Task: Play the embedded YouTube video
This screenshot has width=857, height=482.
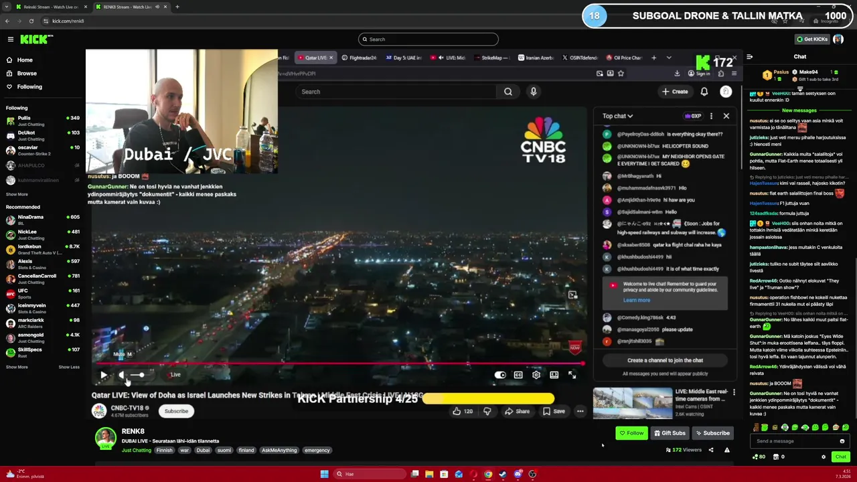Action: click(x=104, y=375)
